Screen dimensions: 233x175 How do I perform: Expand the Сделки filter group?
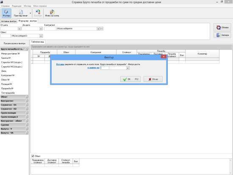14,125
